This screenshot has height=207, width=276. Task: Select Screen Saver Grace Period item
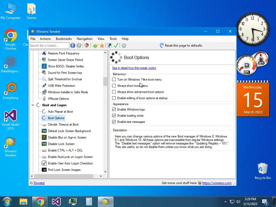[x=65, y=60]
